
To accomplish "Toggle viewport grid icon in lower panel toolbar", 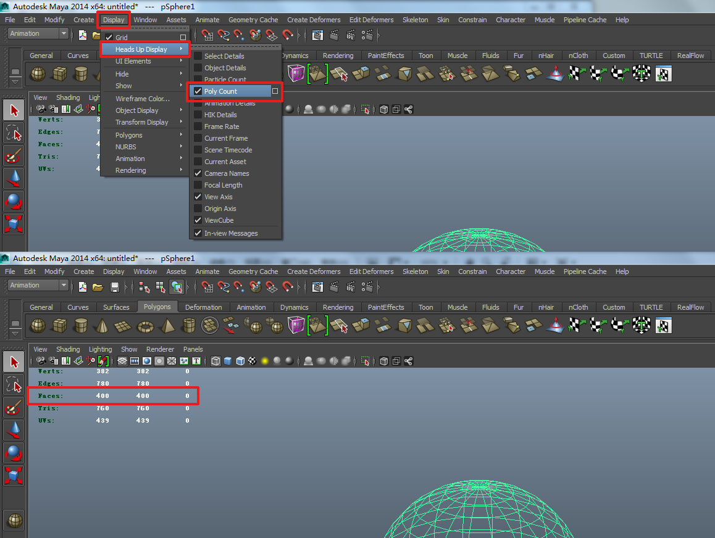I will pos(122,362).
